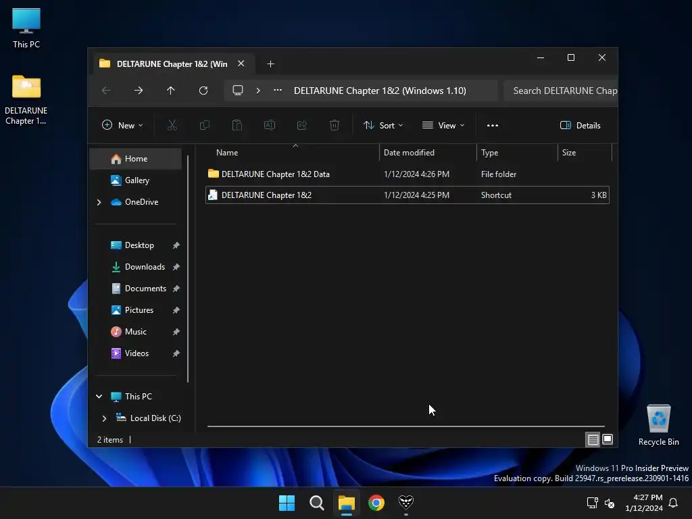Screen dimensions: 692x519
Task: Open the notification bell in tray
Action: [674, 503]
